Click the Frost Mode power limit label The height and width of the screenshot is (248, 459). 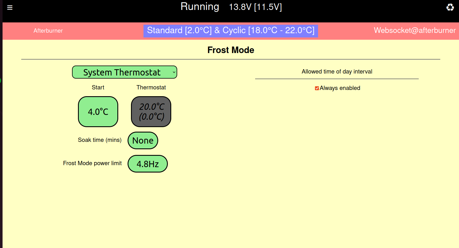pyautogui.click(x=92, y=163)
